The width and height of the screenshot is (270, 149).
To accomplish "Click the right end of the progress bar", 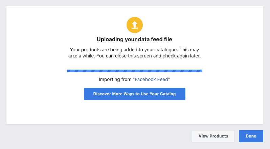I will coord(201,71).
